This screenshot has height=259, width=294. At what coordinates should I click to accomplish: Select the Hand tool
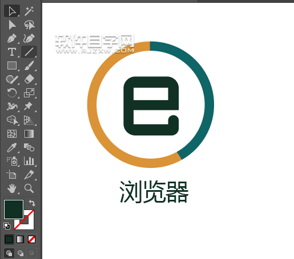tap(12, 188)
